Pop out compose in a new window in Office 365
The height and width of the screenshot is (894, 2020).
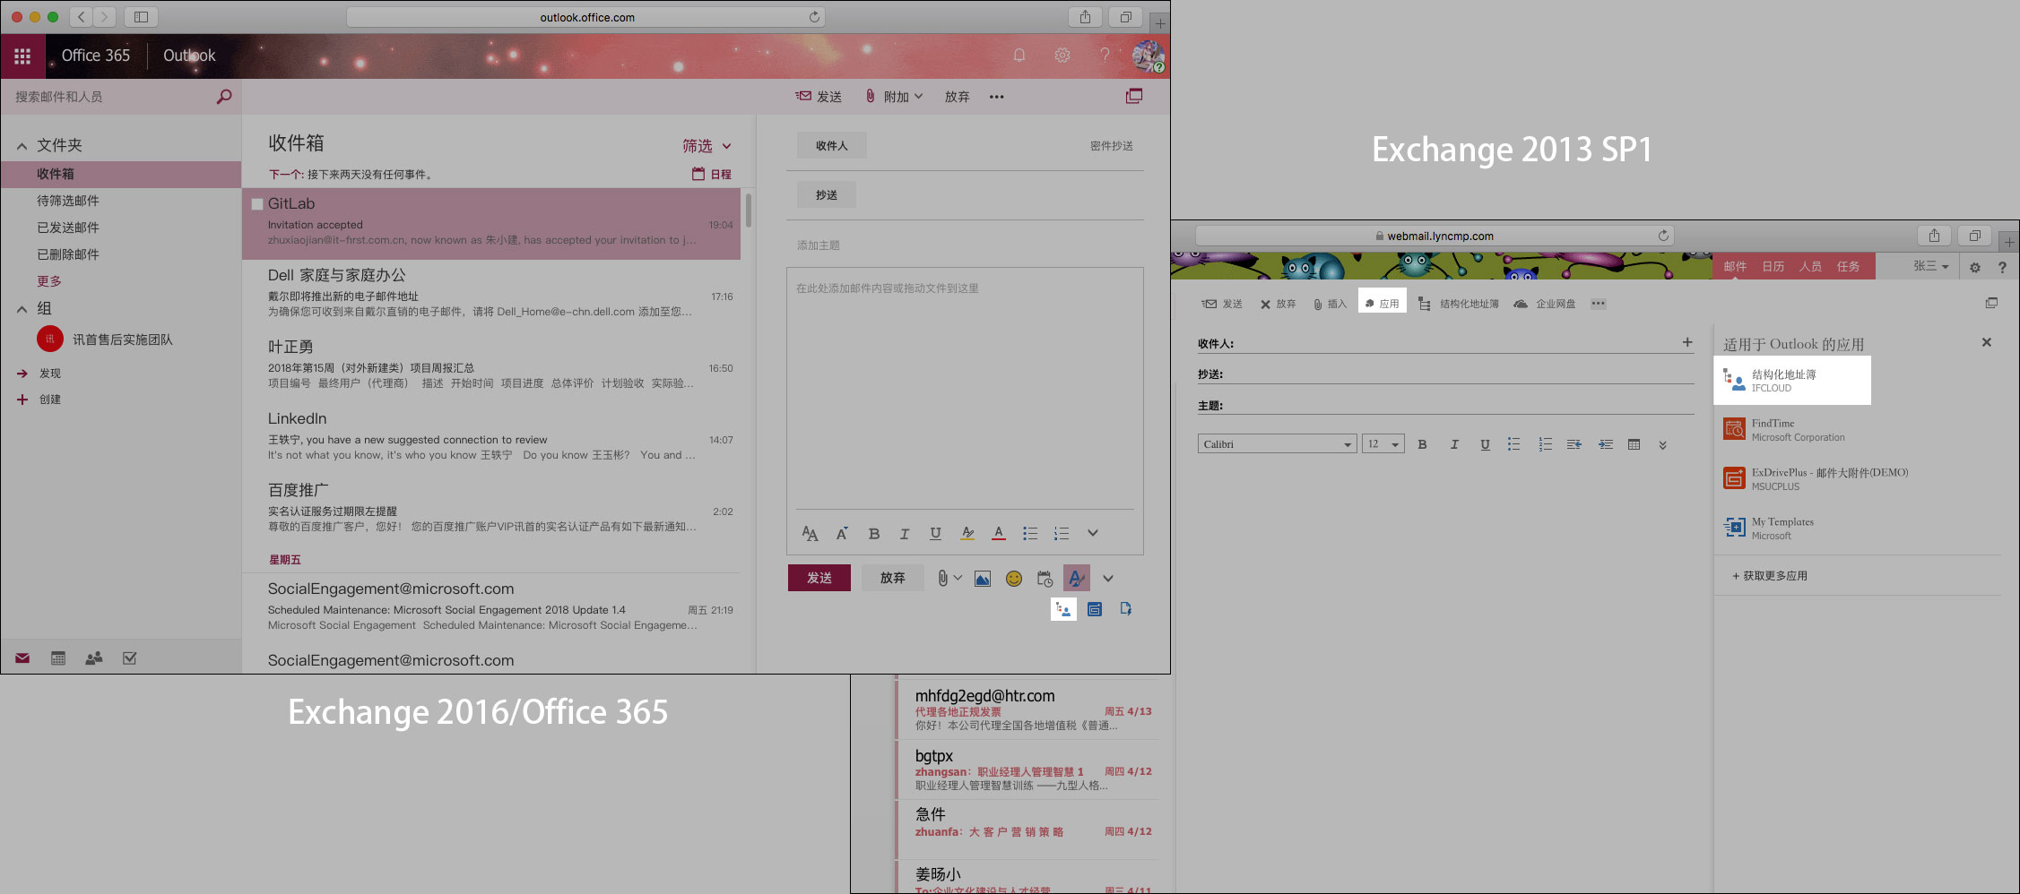[1134, 96]
